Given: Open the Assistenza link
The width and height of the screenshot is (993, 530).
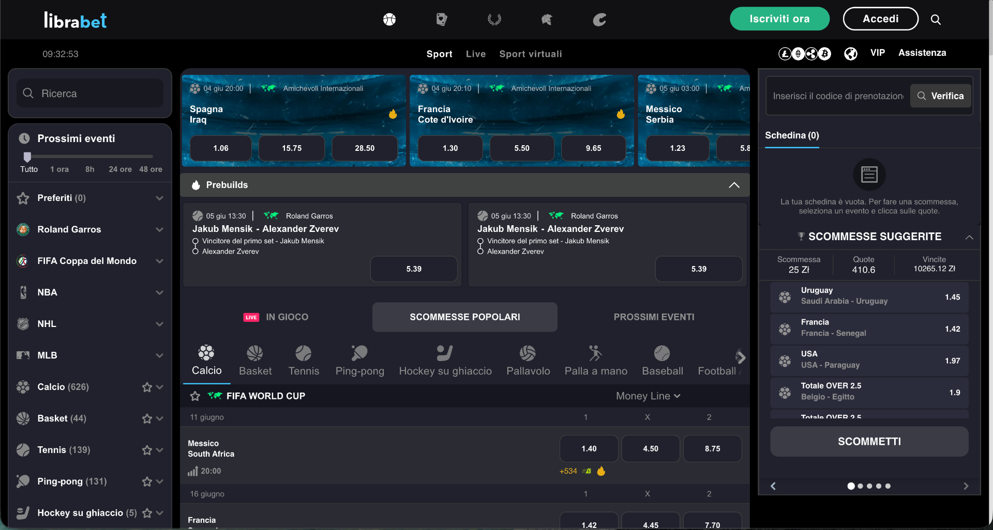Looking at the screenshot, I should [x=922, y=53].
